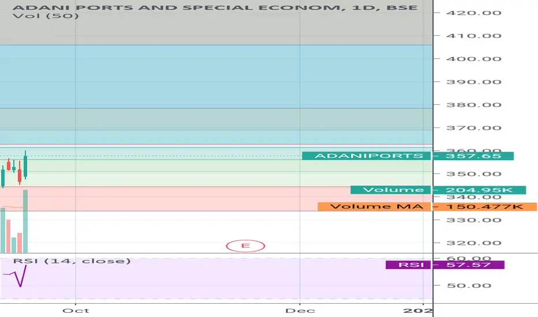Click the 400.00 price axis label

click(x=474, y=59)
